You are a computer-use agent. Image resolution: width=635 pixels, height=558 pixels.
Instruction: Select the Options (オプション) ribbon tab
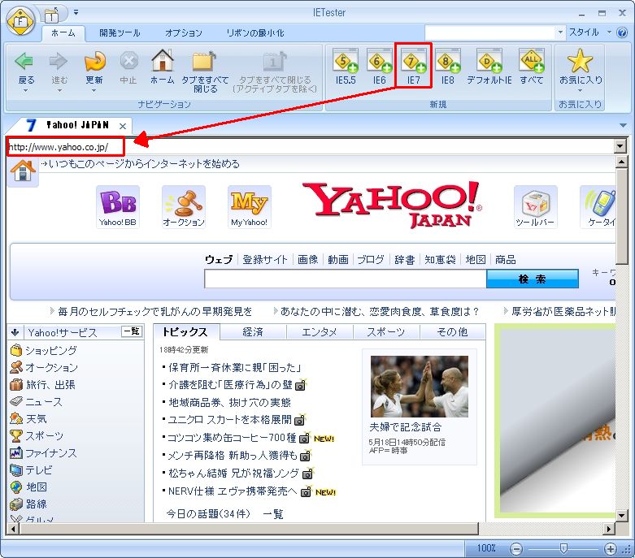coord(184,33)
